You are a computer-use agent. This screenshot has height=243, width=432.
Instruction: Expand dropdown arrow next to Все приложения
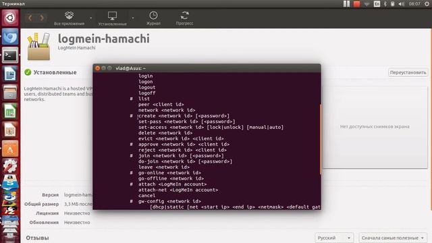tap(90, 18)
